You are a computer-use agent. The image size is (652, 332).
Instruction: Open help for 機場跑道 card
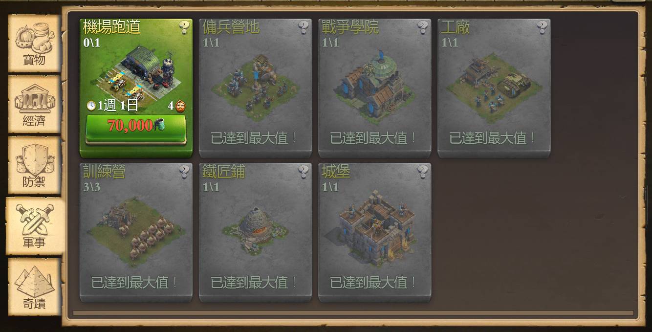[x=184, y=27]
